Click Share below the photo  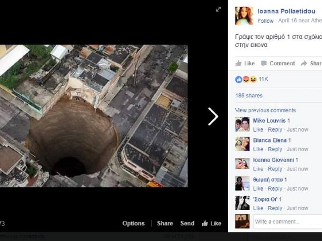click(165, 223)
